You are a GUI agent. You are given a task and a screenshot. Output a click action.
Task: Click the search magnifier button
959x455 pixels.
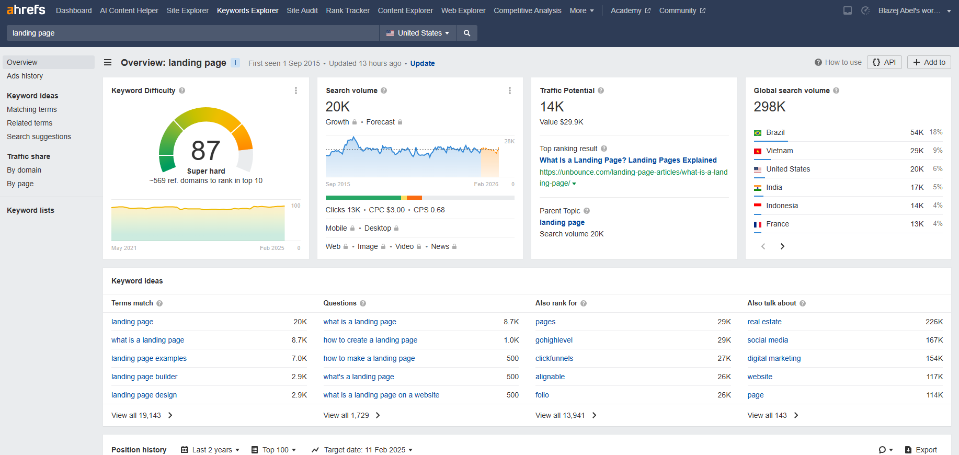pyautogui.click(x=467, y=33)
